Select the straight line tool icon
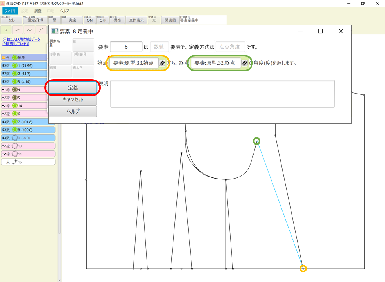 coord(17,30)
